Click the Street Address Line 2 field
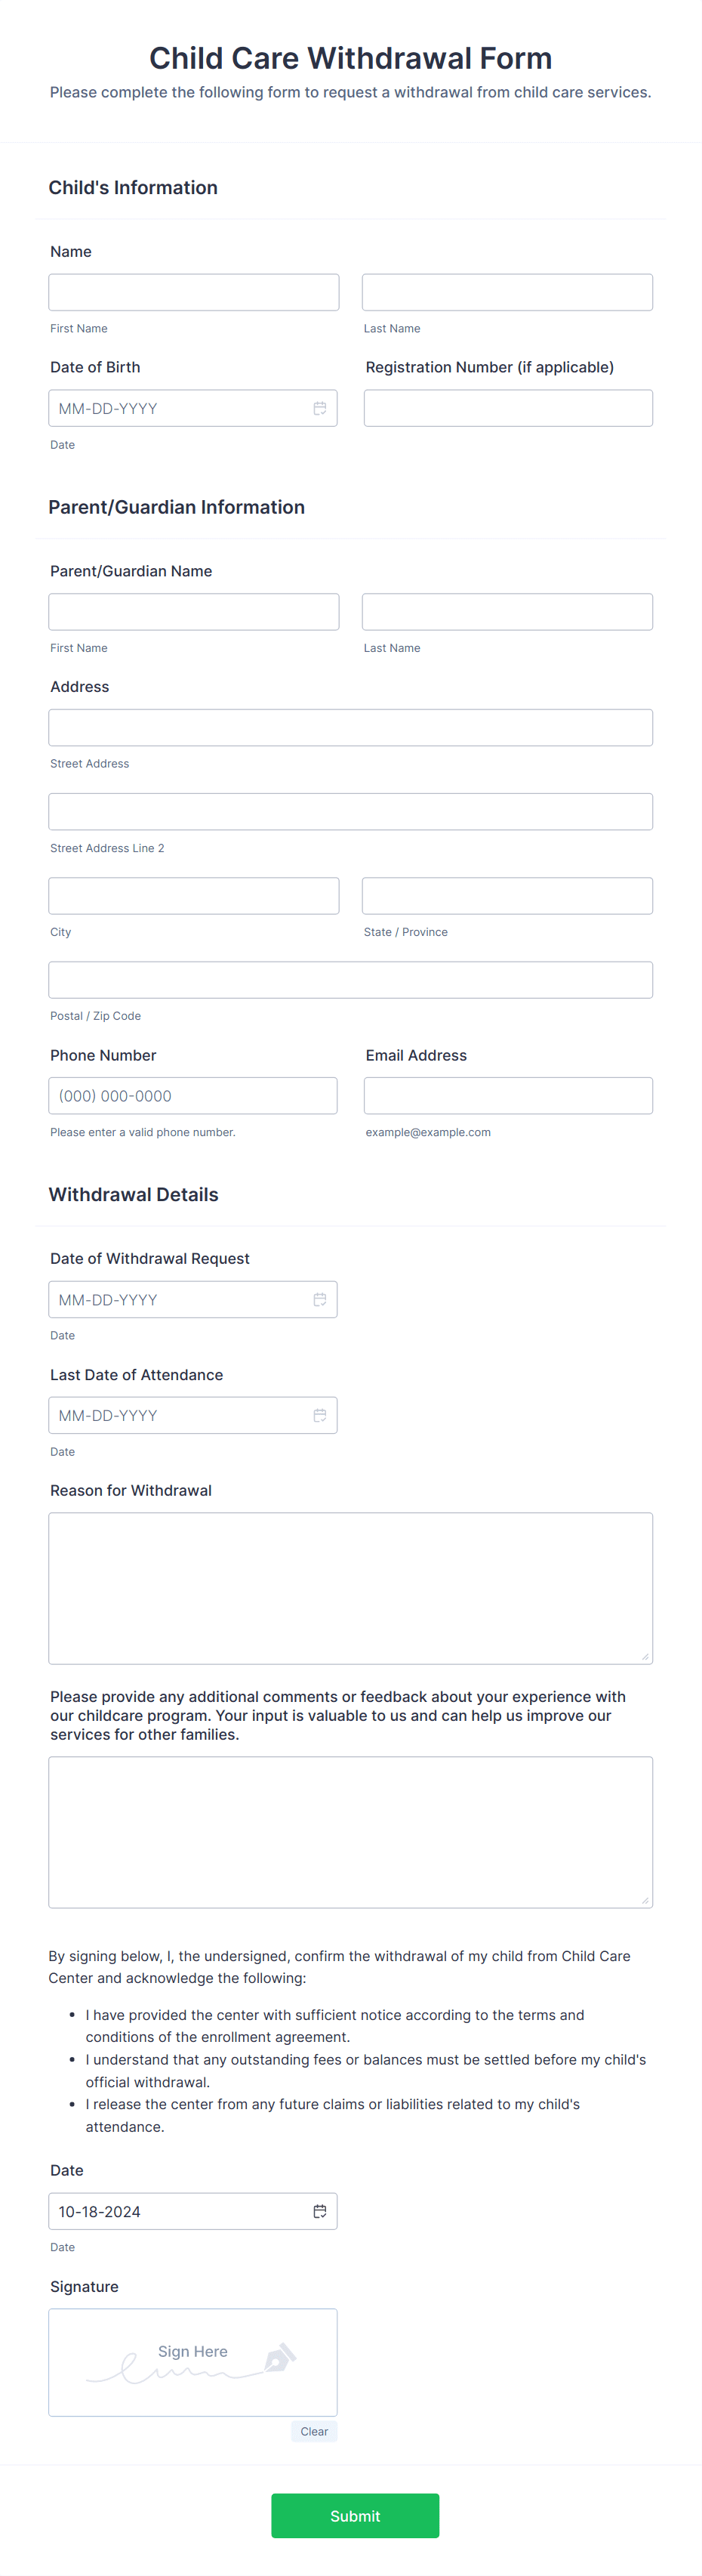Image resolution: width=702 pixels, height=2576 pixels. [x=350, y=811]
